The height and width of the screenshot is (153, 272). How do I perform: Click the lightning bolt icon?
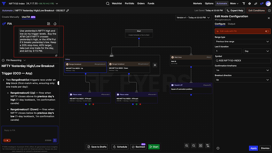coord(250,4)
